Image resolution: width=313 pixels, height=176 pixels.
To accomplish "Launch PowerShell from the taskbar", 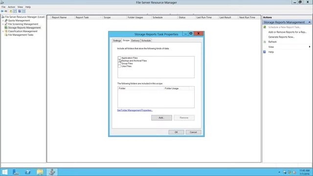I will click(x=28, y=172).
